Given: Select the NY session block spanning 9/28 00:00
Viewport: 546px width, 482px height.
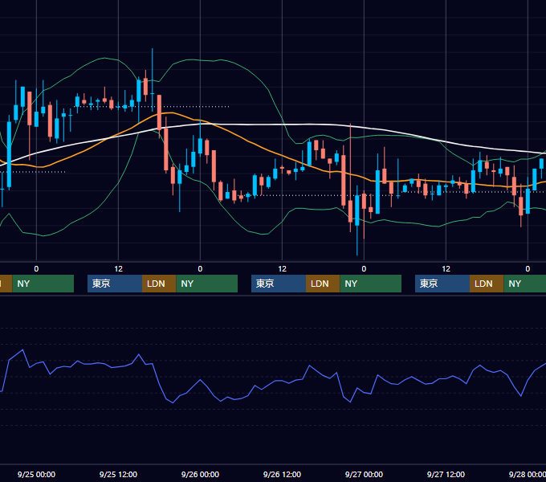Looking at the screenshot, I should pyautogui.click(x=525, y=284).
